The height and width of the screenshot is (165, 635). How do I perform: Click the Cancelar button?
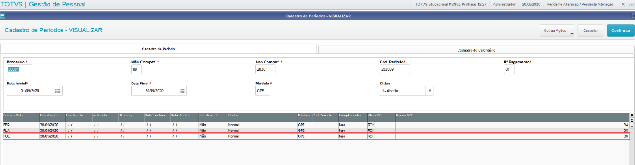click(590, 31)
